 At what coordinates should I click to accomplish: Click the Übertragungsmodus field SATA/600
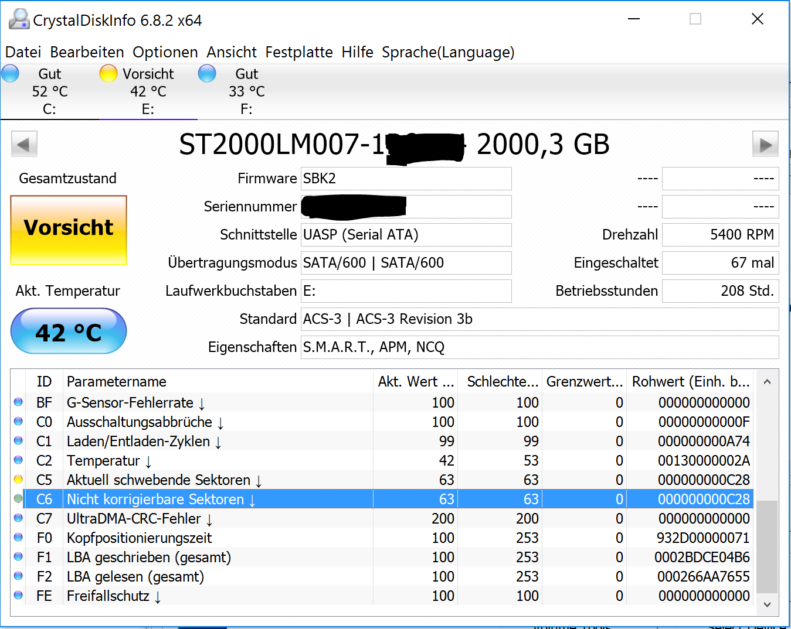pyautogui.click(x=406, y=263)
